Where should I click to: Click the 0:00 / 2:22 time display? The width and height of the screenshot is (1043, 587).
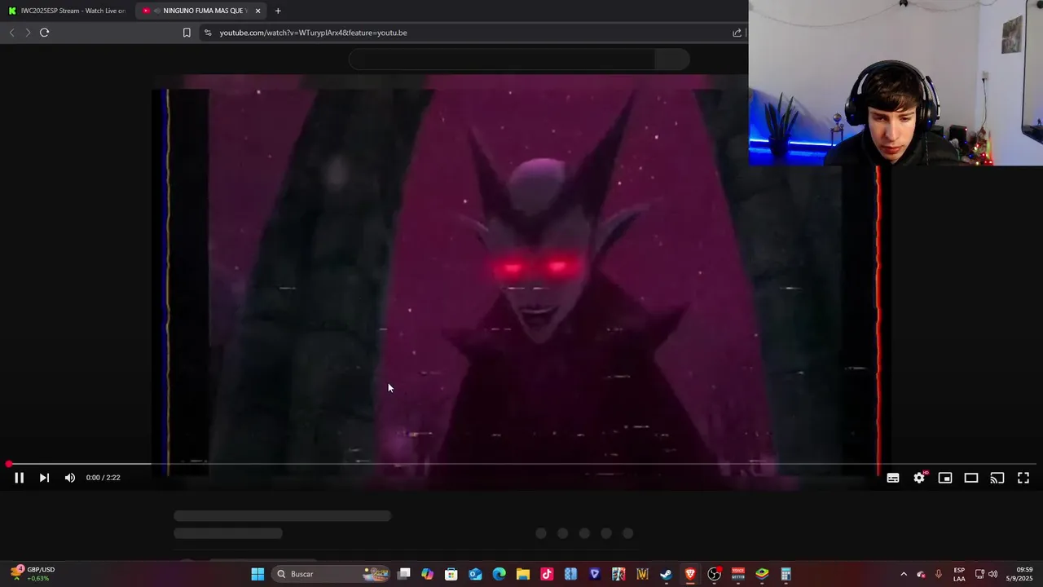[x=103, y=478]
